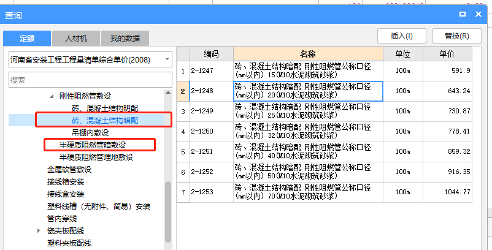Screen dimensions: 492x250
Task: Click price cell 916.35
Action: pyautogui.click(x=447, y=172)
